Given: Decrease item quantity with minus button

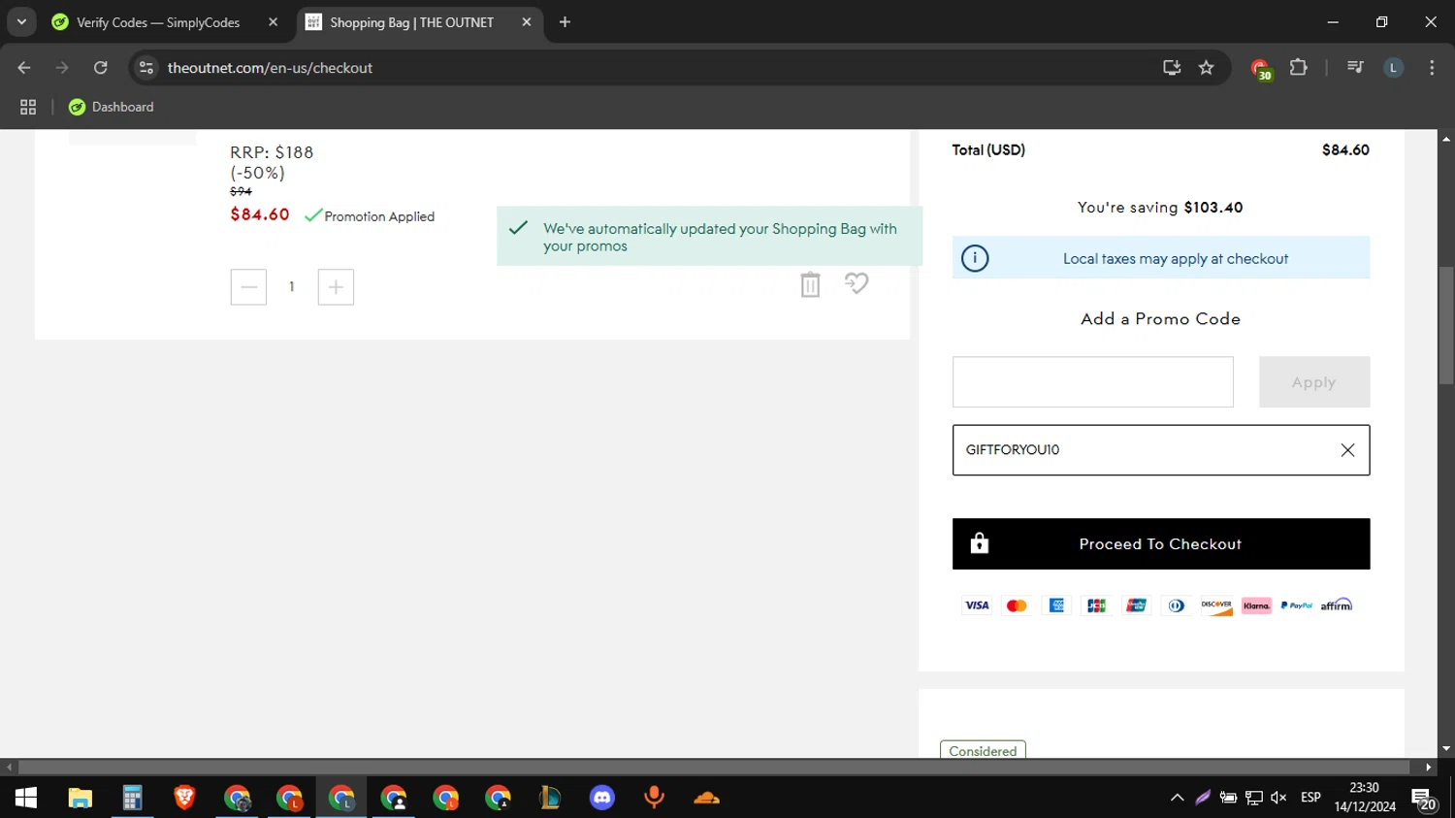Looking at the screenshot, I should 248,287.
